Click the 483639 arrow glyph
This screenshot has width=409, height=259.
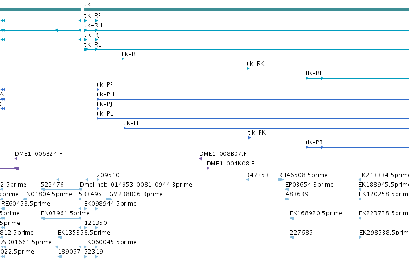tap(287, 199)
